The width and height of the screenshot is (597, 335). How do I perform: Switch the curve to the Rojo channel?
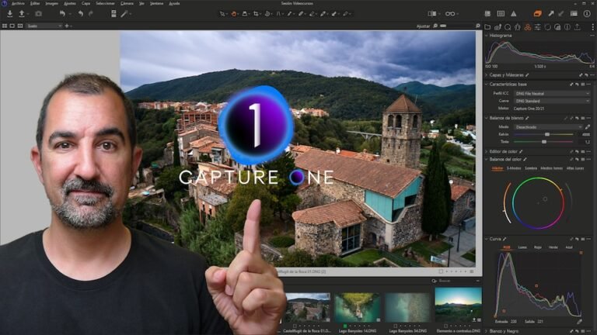[537, 247]
